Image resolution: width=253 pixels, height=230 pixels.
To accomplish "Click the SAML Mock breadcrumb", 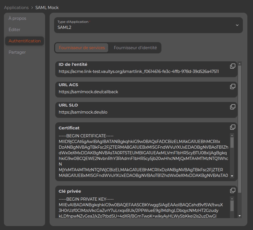I will (x=47, y=8).
